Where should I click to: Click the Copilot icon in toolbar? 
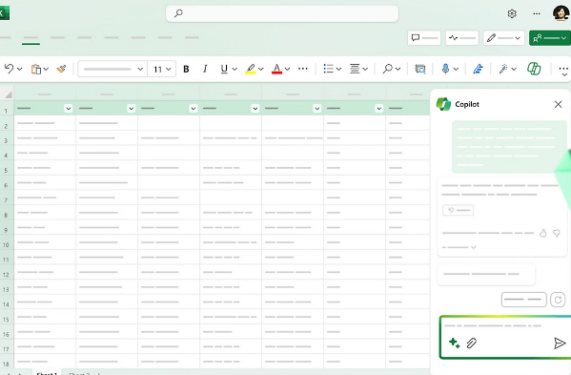534,69
